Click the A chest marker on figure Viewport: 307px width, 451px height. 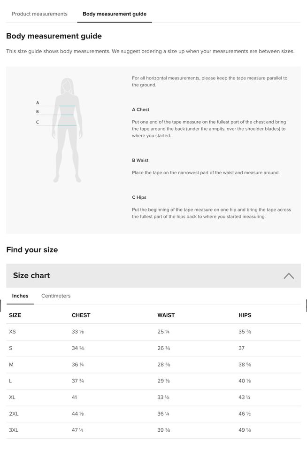38,103
